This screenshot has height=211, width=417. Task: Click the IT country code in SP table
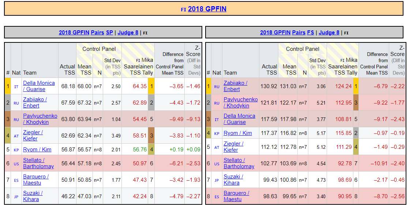point(16,87)
